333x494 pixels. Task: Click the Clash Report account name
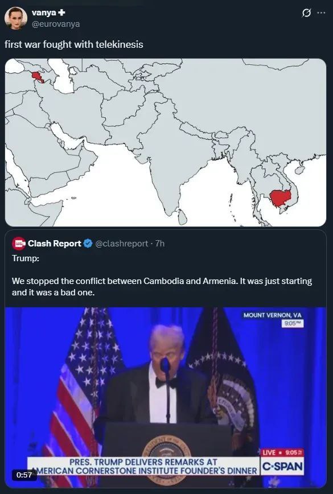[55, 244]
